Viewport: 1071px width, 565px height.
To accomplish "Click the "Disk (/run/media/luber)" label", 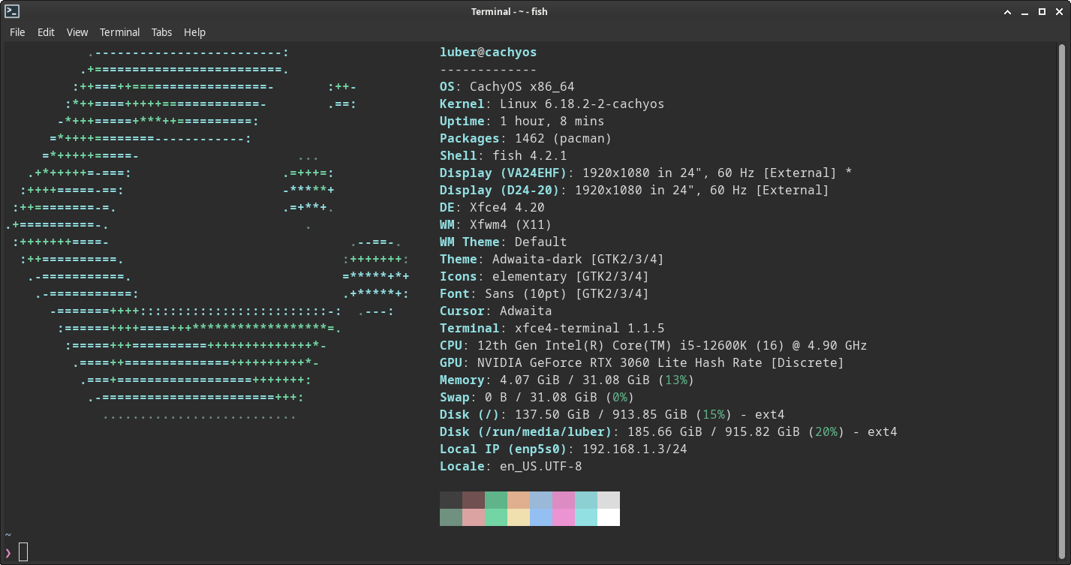I will pyautogui.click(x=526, y=432).
